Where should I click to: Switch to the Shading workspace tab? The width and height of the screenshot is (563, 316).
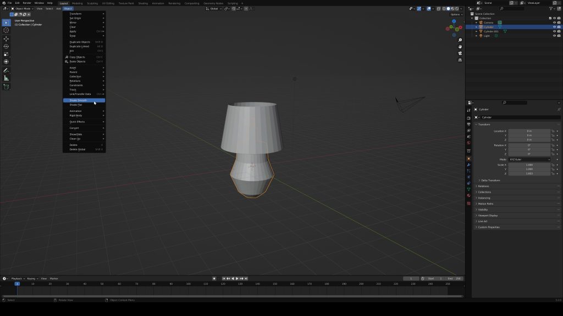click(x=142, y=3)
